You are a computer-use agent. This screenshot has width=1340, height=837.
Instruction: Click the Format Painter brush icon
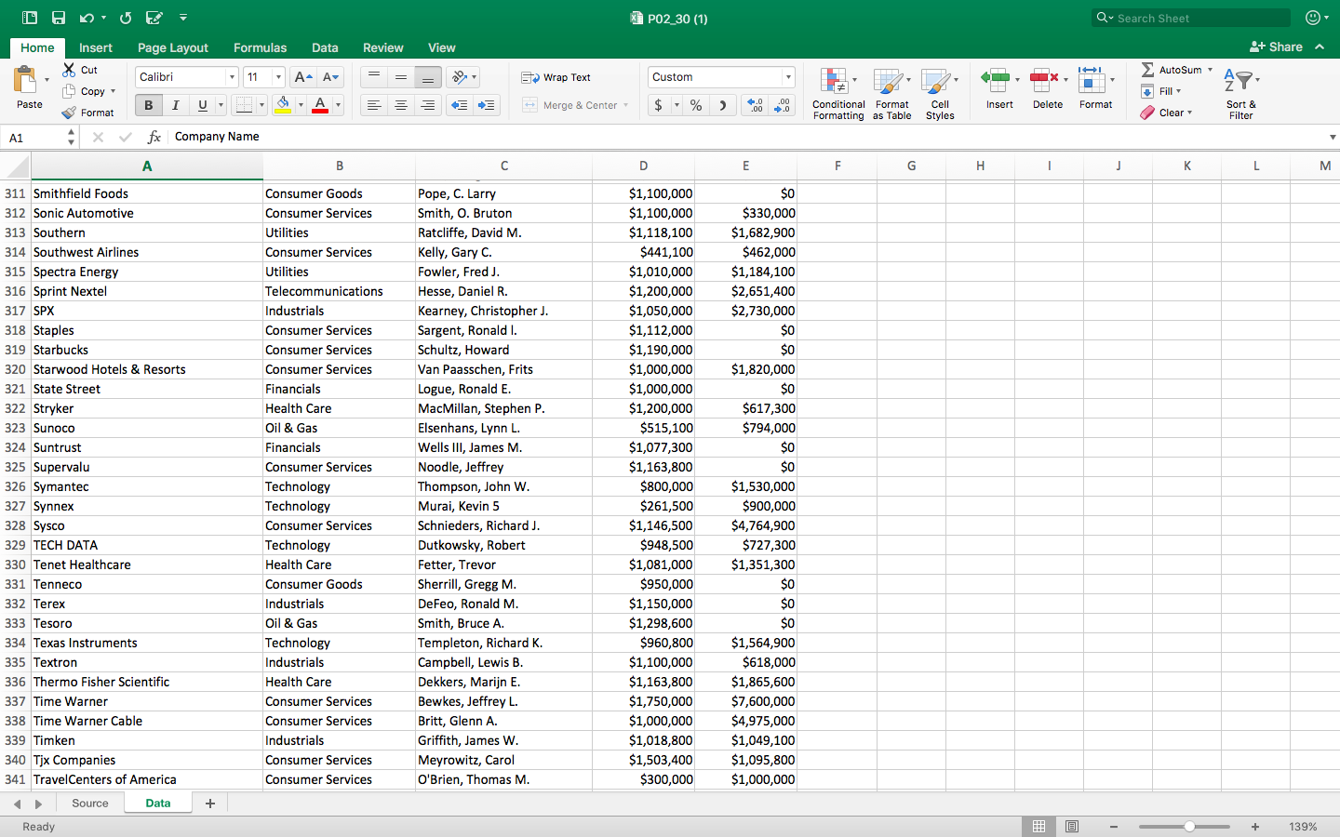[x=69, y=113]
